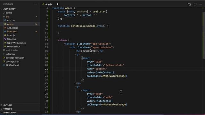
Task: Click the M status badge on App.js
Action: click(x=36, y=24)
